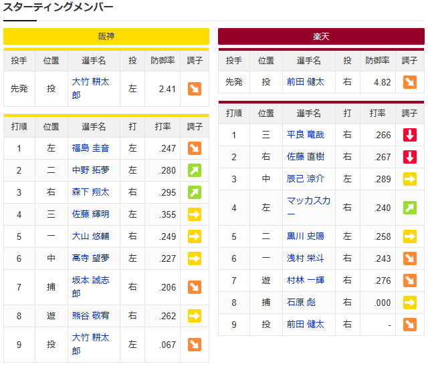The image size is (428, 366).
Task: Click condition icon for 9th batter 前田 健太
Action: pos(410,325)
